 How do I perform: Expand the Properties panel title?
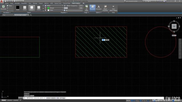(x=64, y=12)
